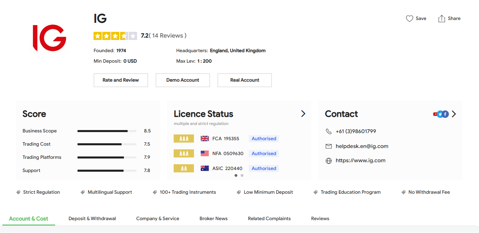Switch to the Deposit & Withdrawal tab

pyautogui.click(x=92, y=218)
